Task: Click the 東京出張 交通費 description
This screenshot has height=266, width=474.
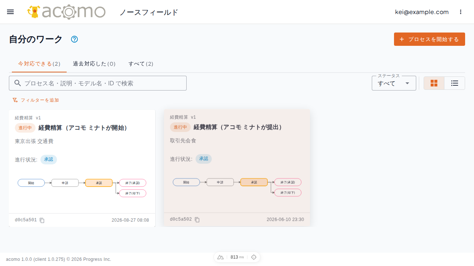Action: (34, 141)
